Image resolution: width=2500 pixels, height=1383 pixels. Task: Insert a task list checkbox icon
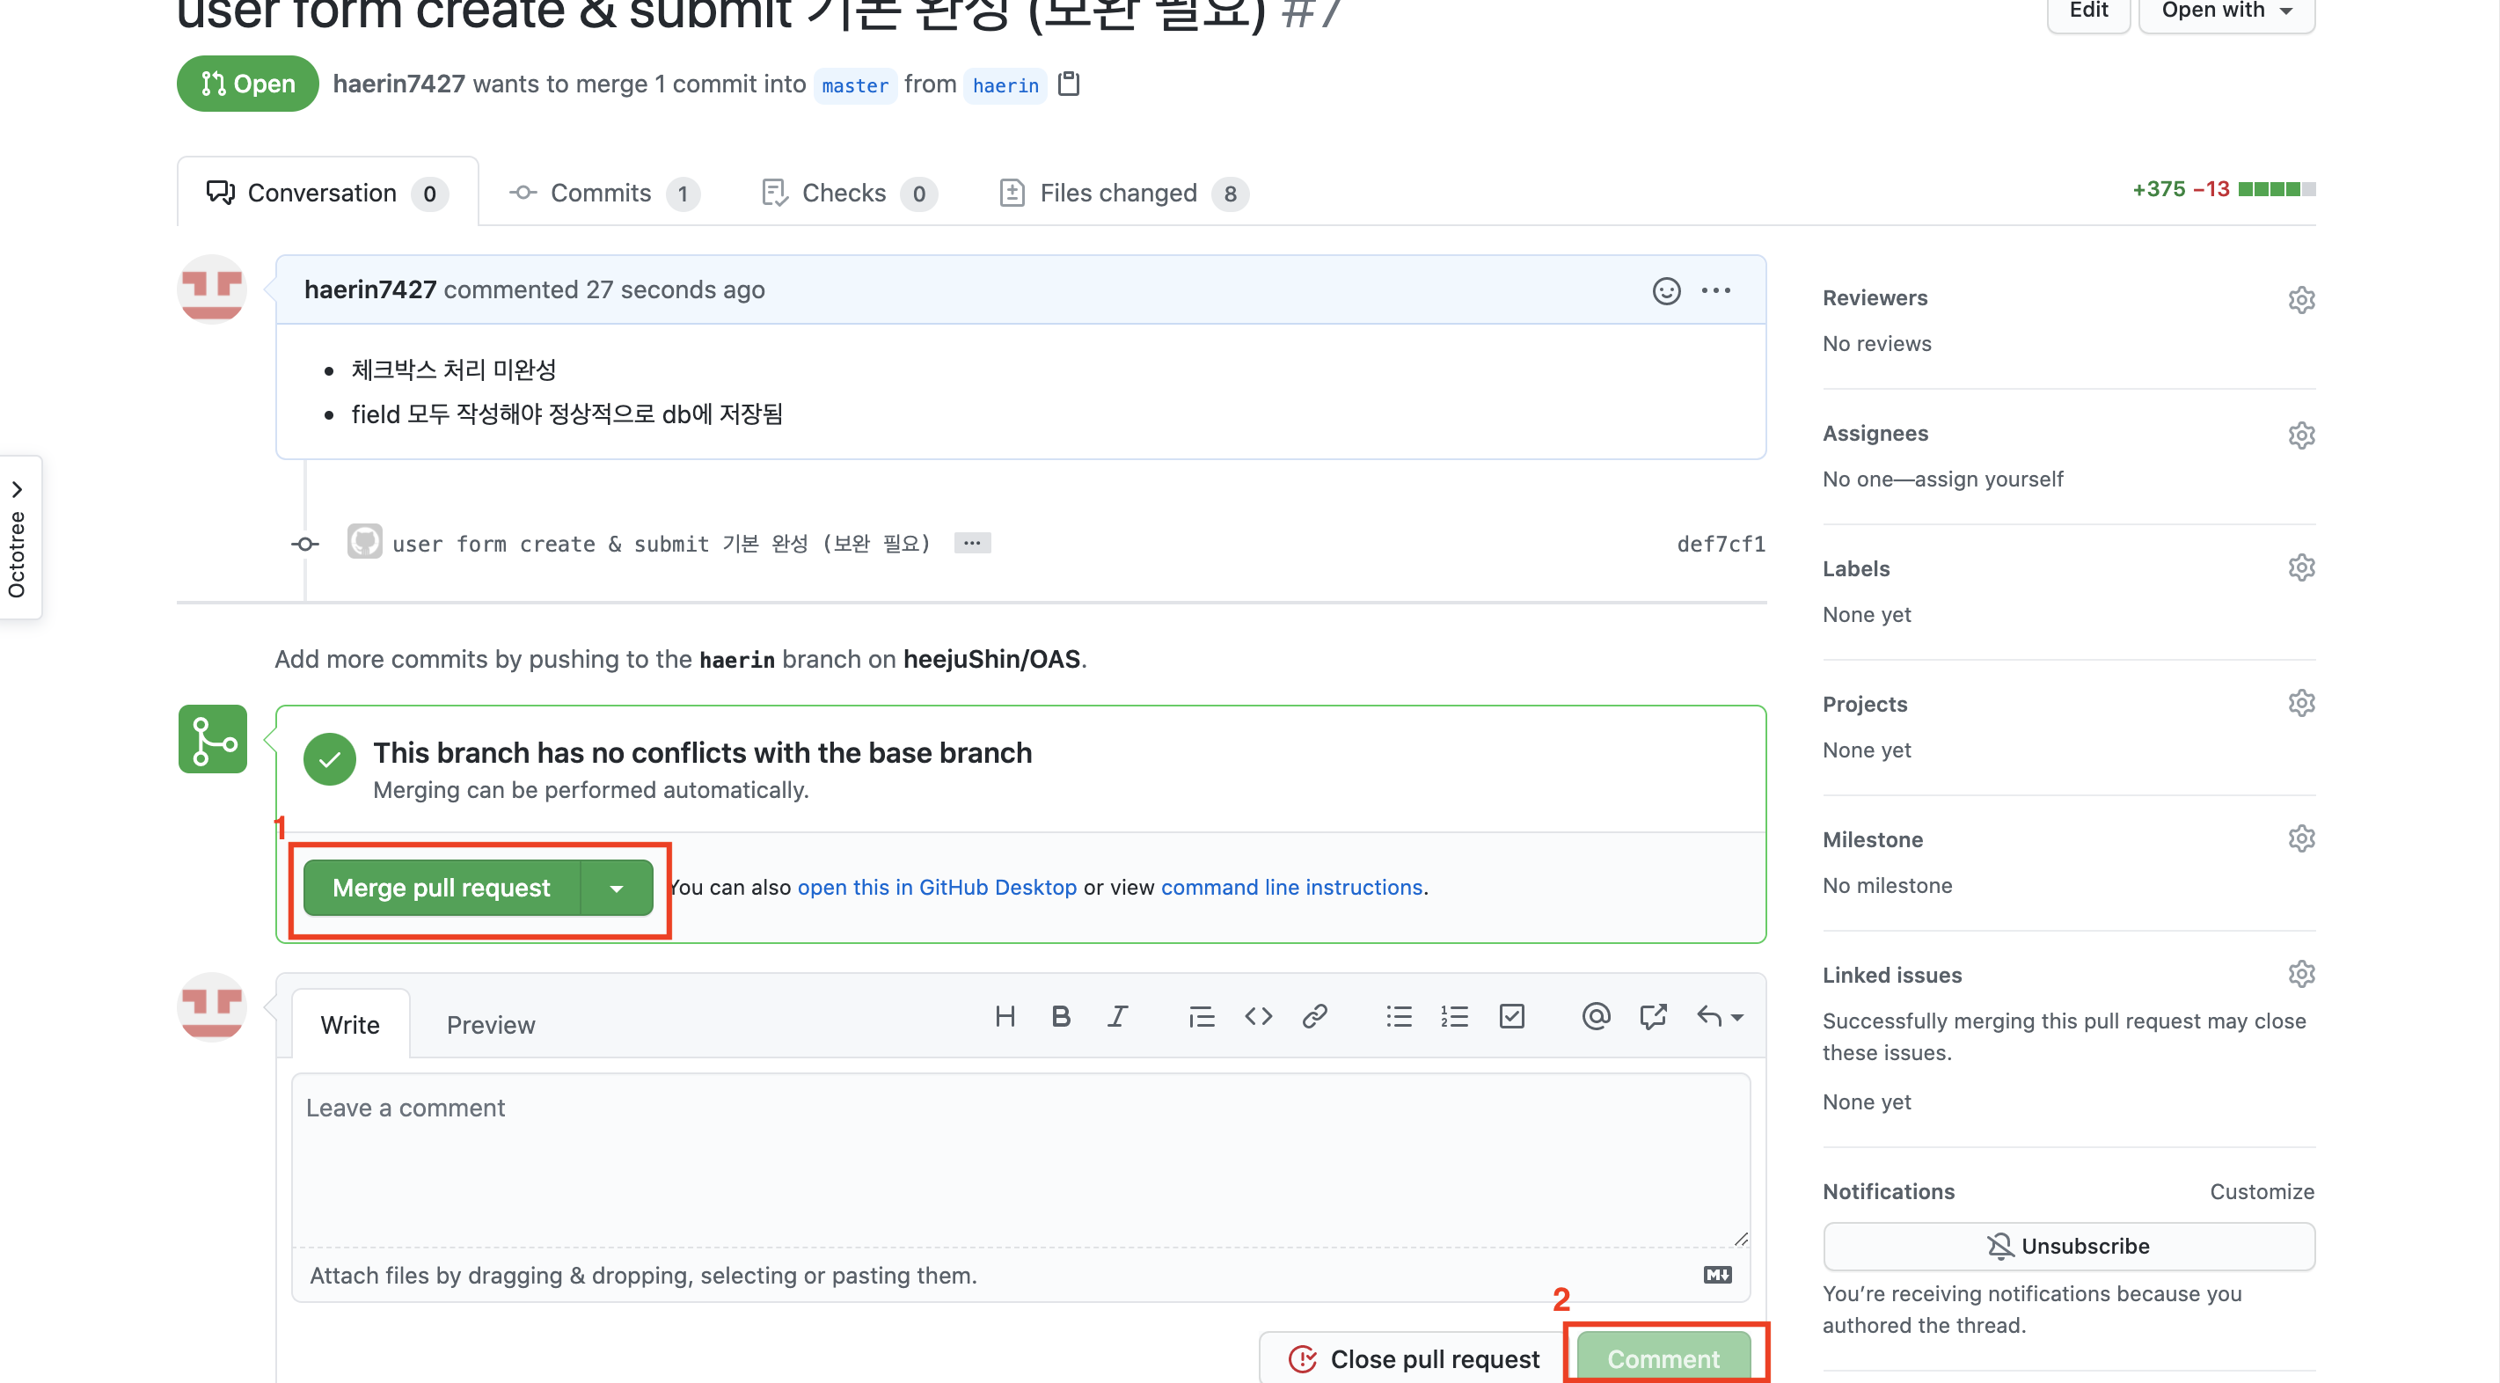pyautogui.click(x=1511, y=1016)
